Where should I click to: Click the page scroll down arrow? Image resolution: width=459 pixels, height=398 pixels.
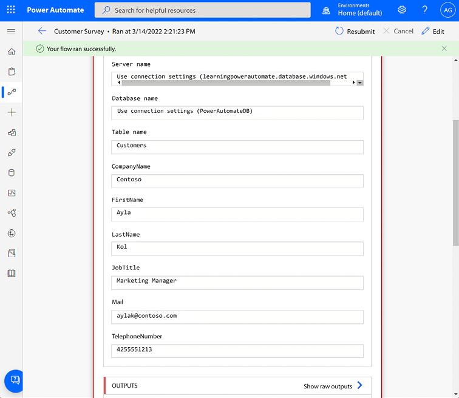[455, 394]
